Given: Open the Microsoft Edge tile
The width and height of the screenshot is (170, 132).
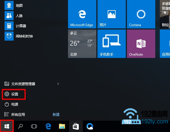Looking at the screenshot, I should click(82, 14).
